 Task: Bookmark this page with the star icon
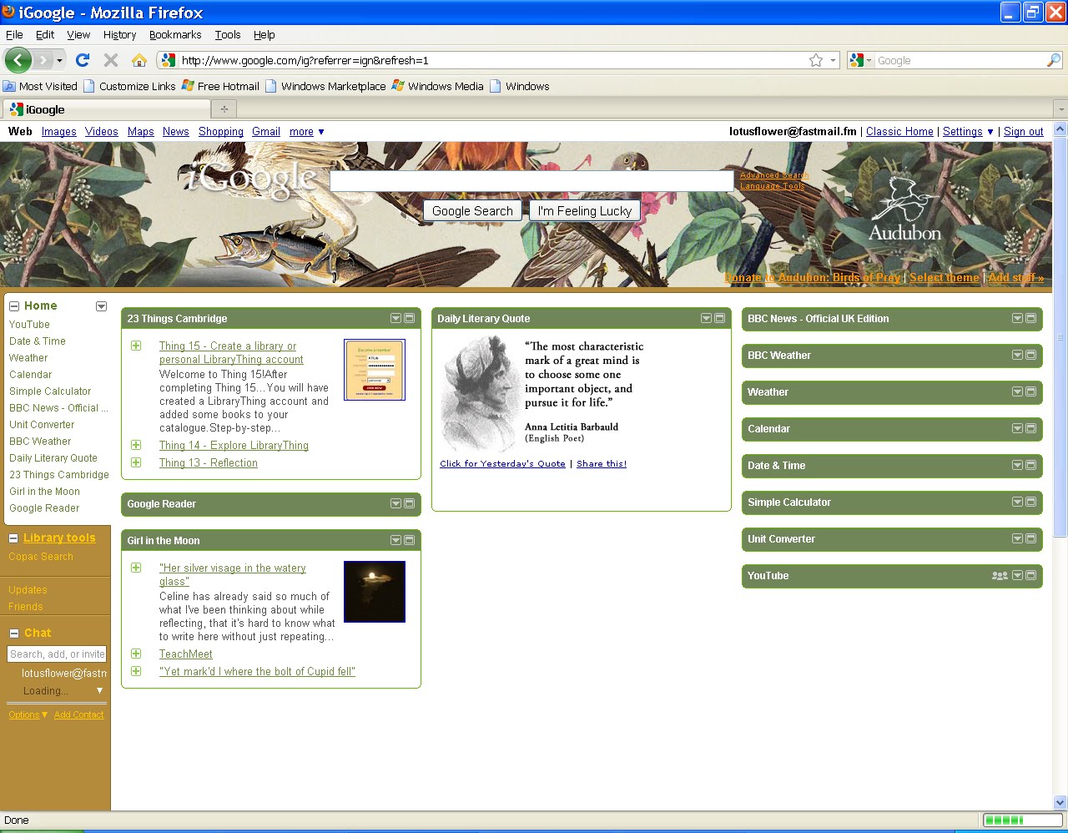tap(816, 60)
